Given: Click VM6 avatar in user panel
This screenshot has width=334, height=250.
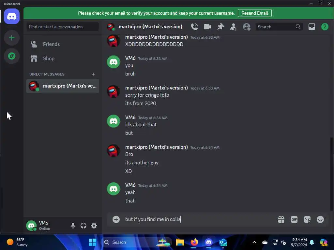Looking at the screenshot, I should [x=31, y=226].
